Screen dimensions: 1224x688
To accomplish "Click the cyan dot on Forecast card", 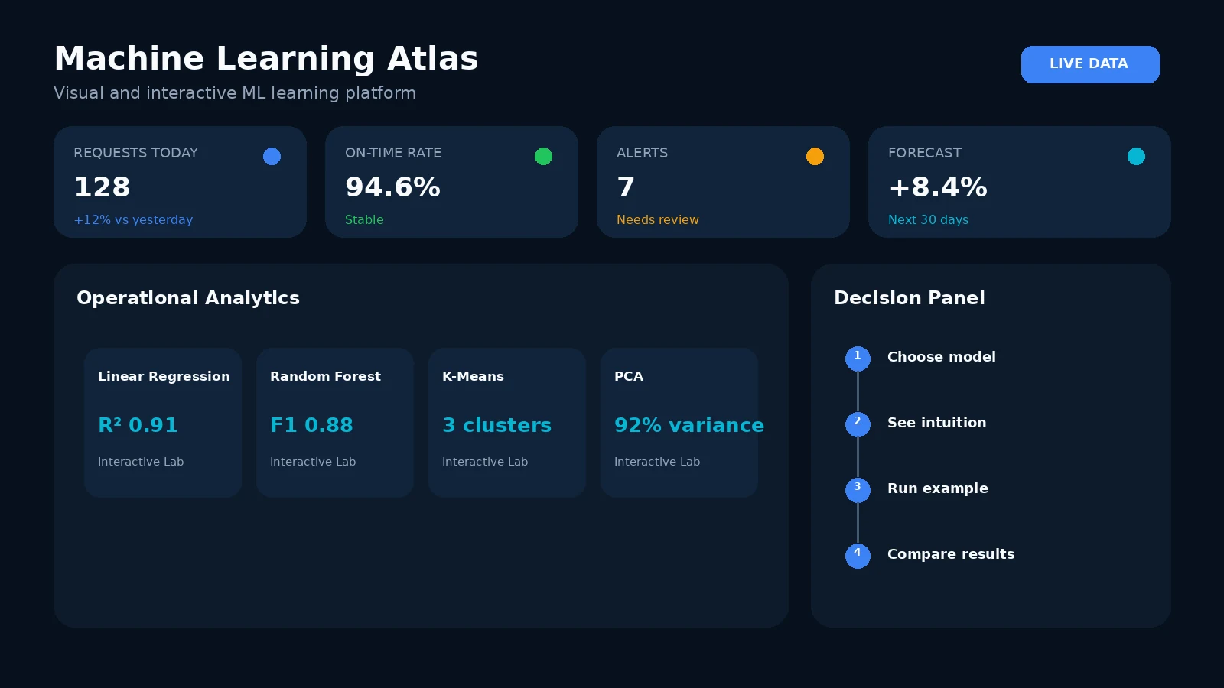I will (x=1136, y=156).
